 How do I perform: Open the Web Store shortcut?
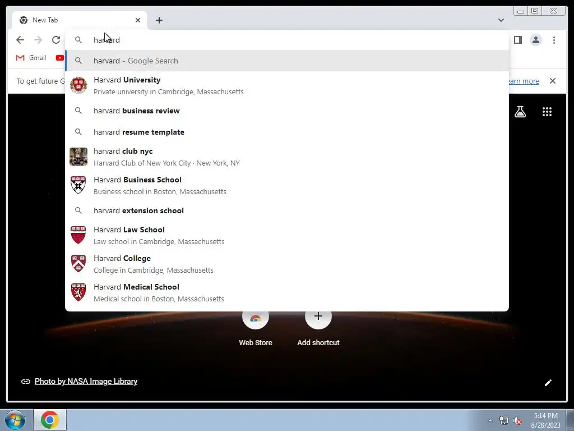coord(256,328)
